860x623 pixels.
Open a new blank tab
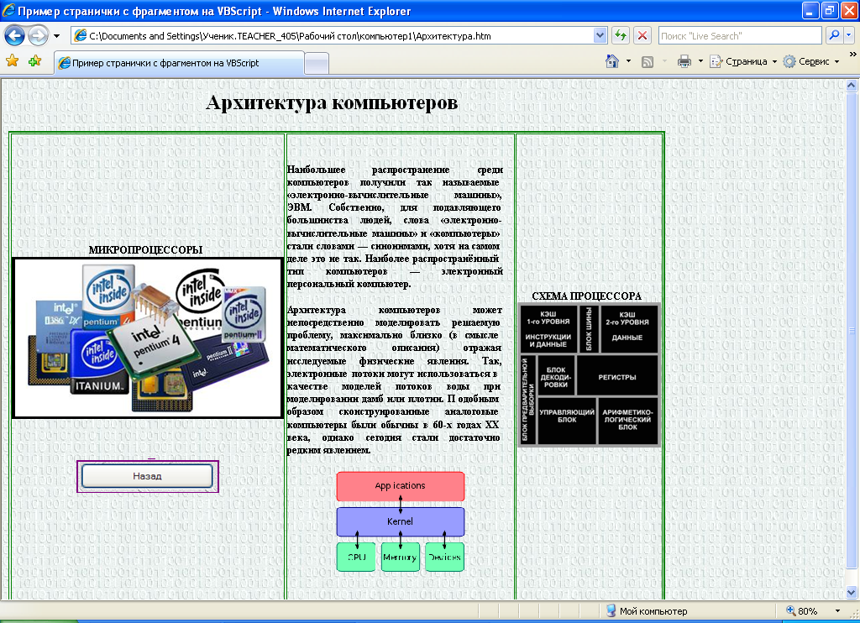317,64
